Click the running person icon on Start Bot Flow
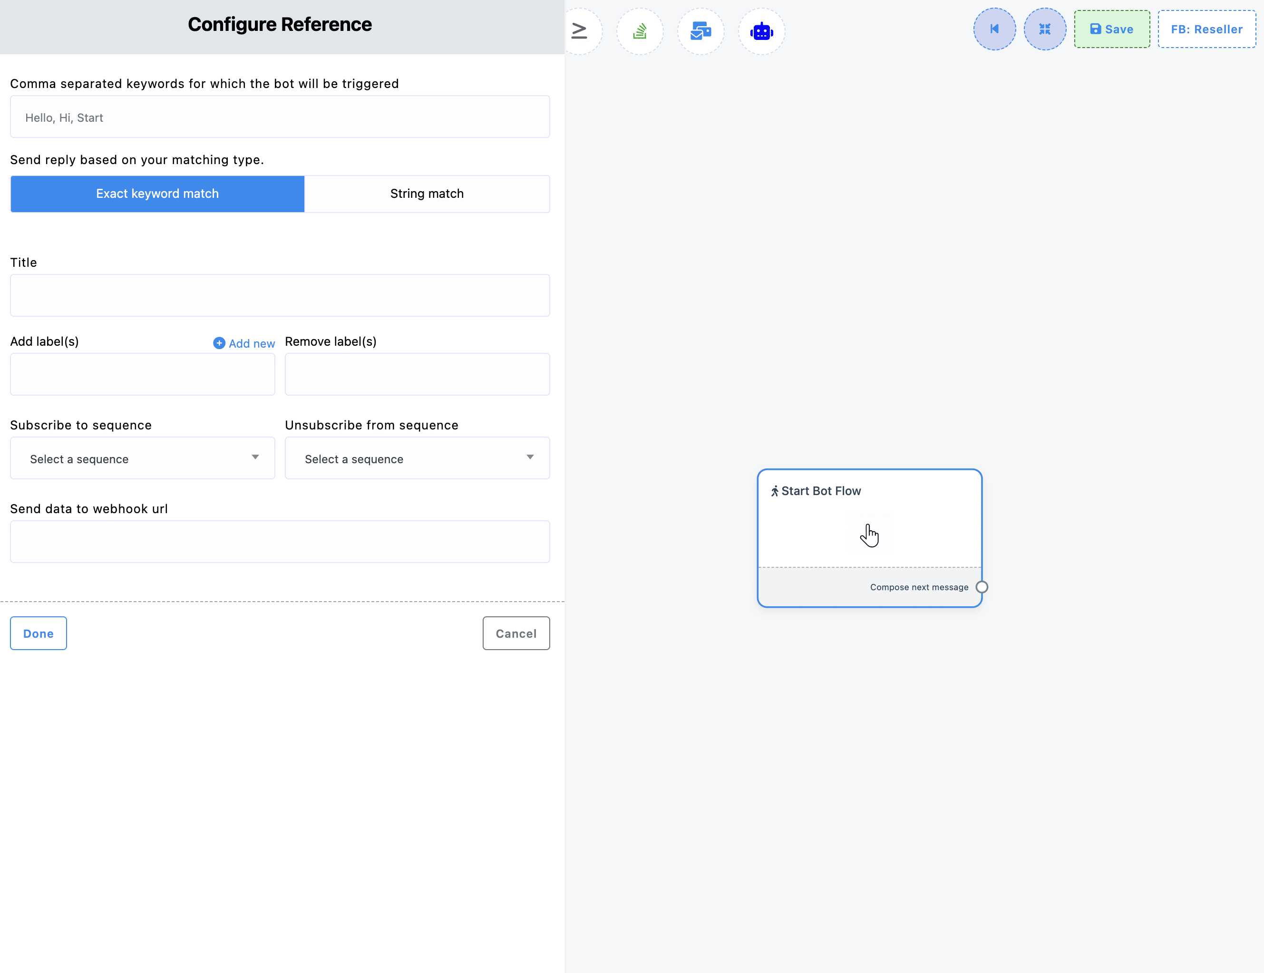The width and height of the screenshot is (1264, 973). click(774, 491)
